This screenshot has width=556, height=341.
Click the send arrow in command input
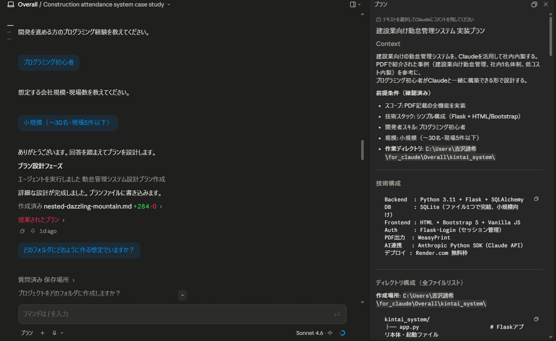337,314
